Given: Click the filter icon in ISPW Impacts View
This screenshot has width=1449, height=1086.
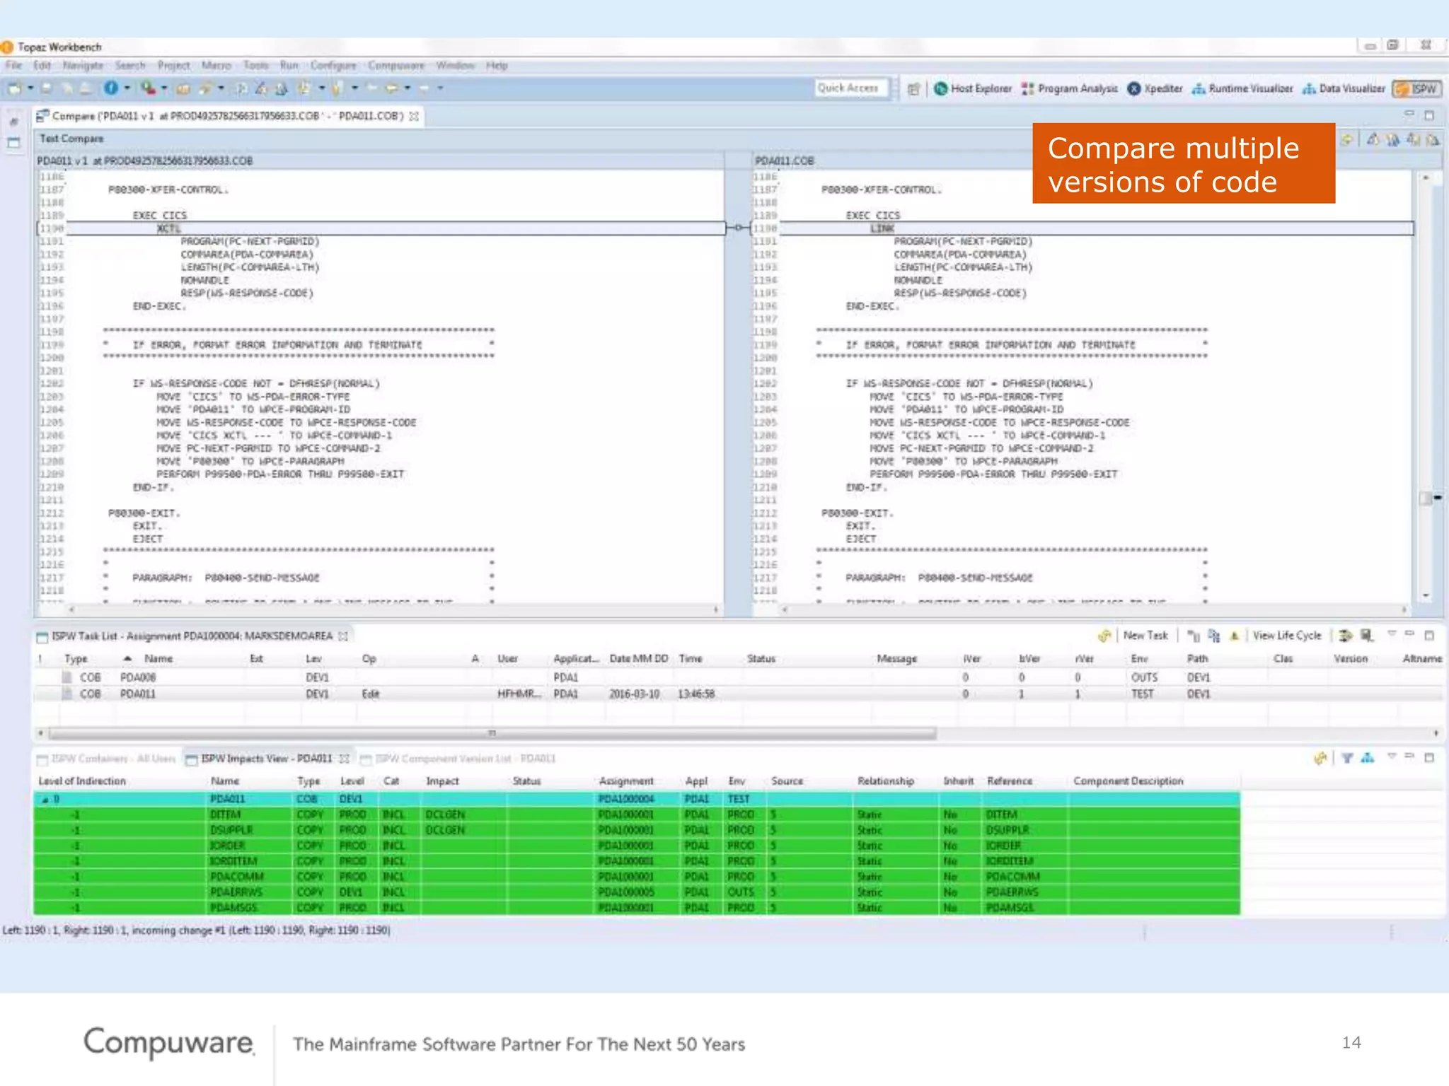Looking at the screenshot, I should tap(1347, 759).
